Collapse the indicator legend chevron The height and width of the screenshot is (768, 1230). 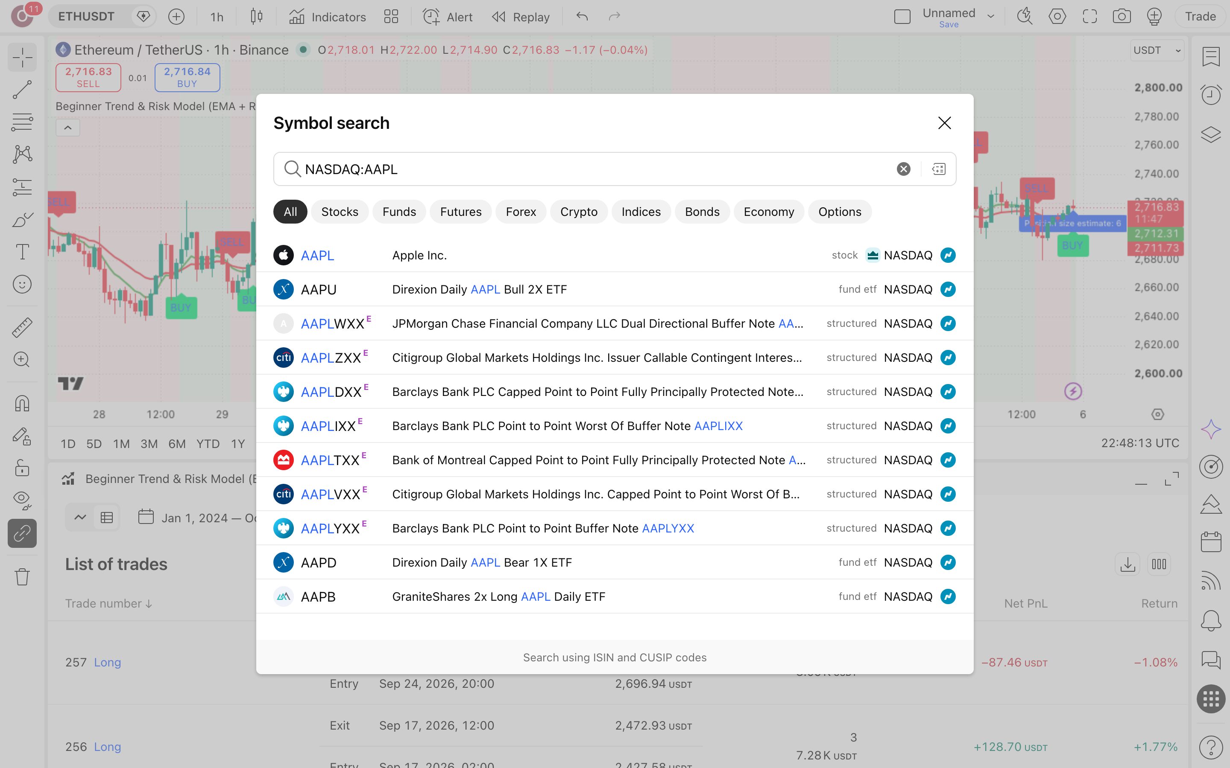[x=67, y=128]
